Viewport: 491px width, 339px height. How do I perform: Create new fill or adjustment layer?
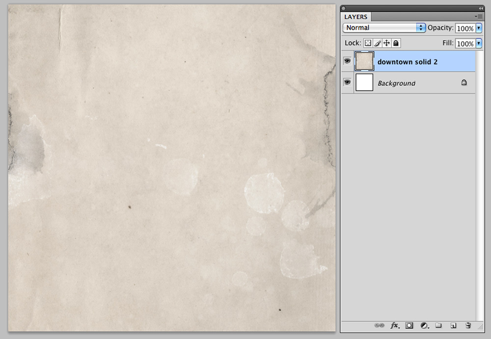424,326
